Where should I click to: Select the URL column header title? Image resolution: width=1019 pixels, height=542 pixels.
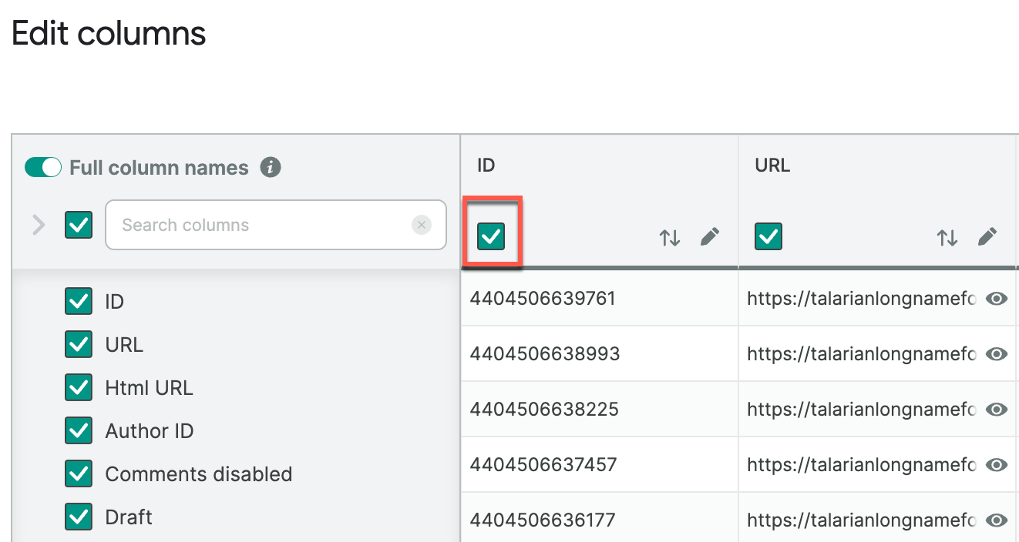pos(772,166)
